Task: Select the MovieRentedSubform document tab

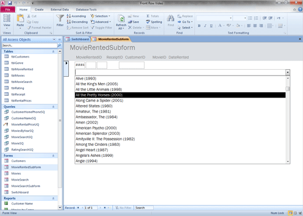Action: pyautogui.click(x=111, y=39)
